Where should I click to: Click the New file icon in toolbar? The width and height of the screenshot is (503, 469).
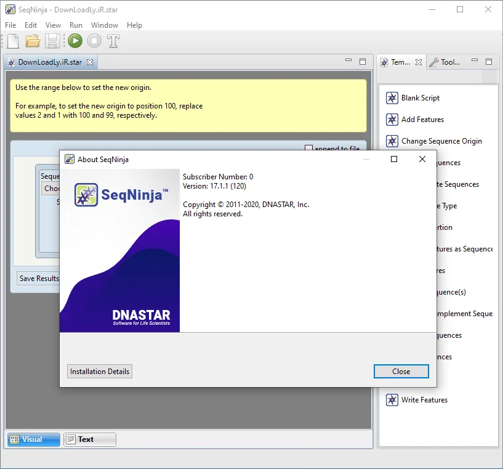(x=13, y=41)
